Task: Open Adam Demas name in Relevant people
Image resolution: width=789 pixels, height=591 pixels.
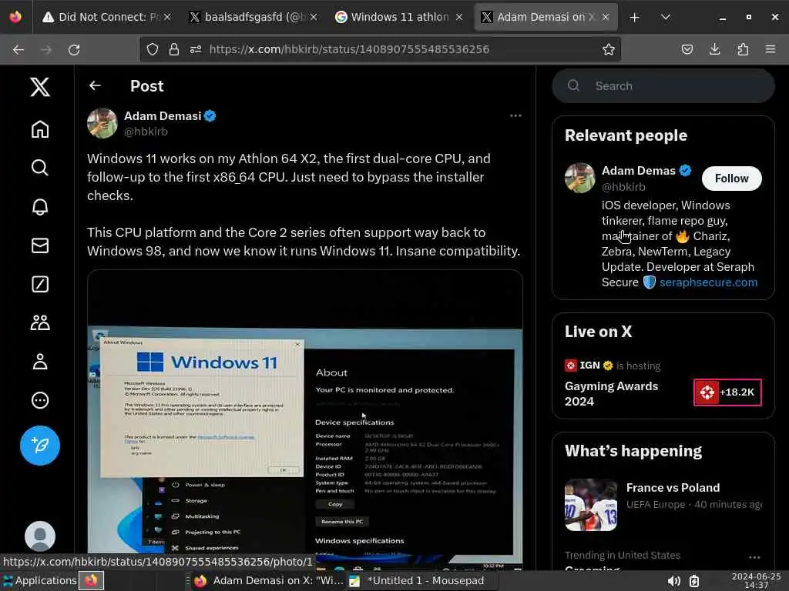Action: pos(639,171)
